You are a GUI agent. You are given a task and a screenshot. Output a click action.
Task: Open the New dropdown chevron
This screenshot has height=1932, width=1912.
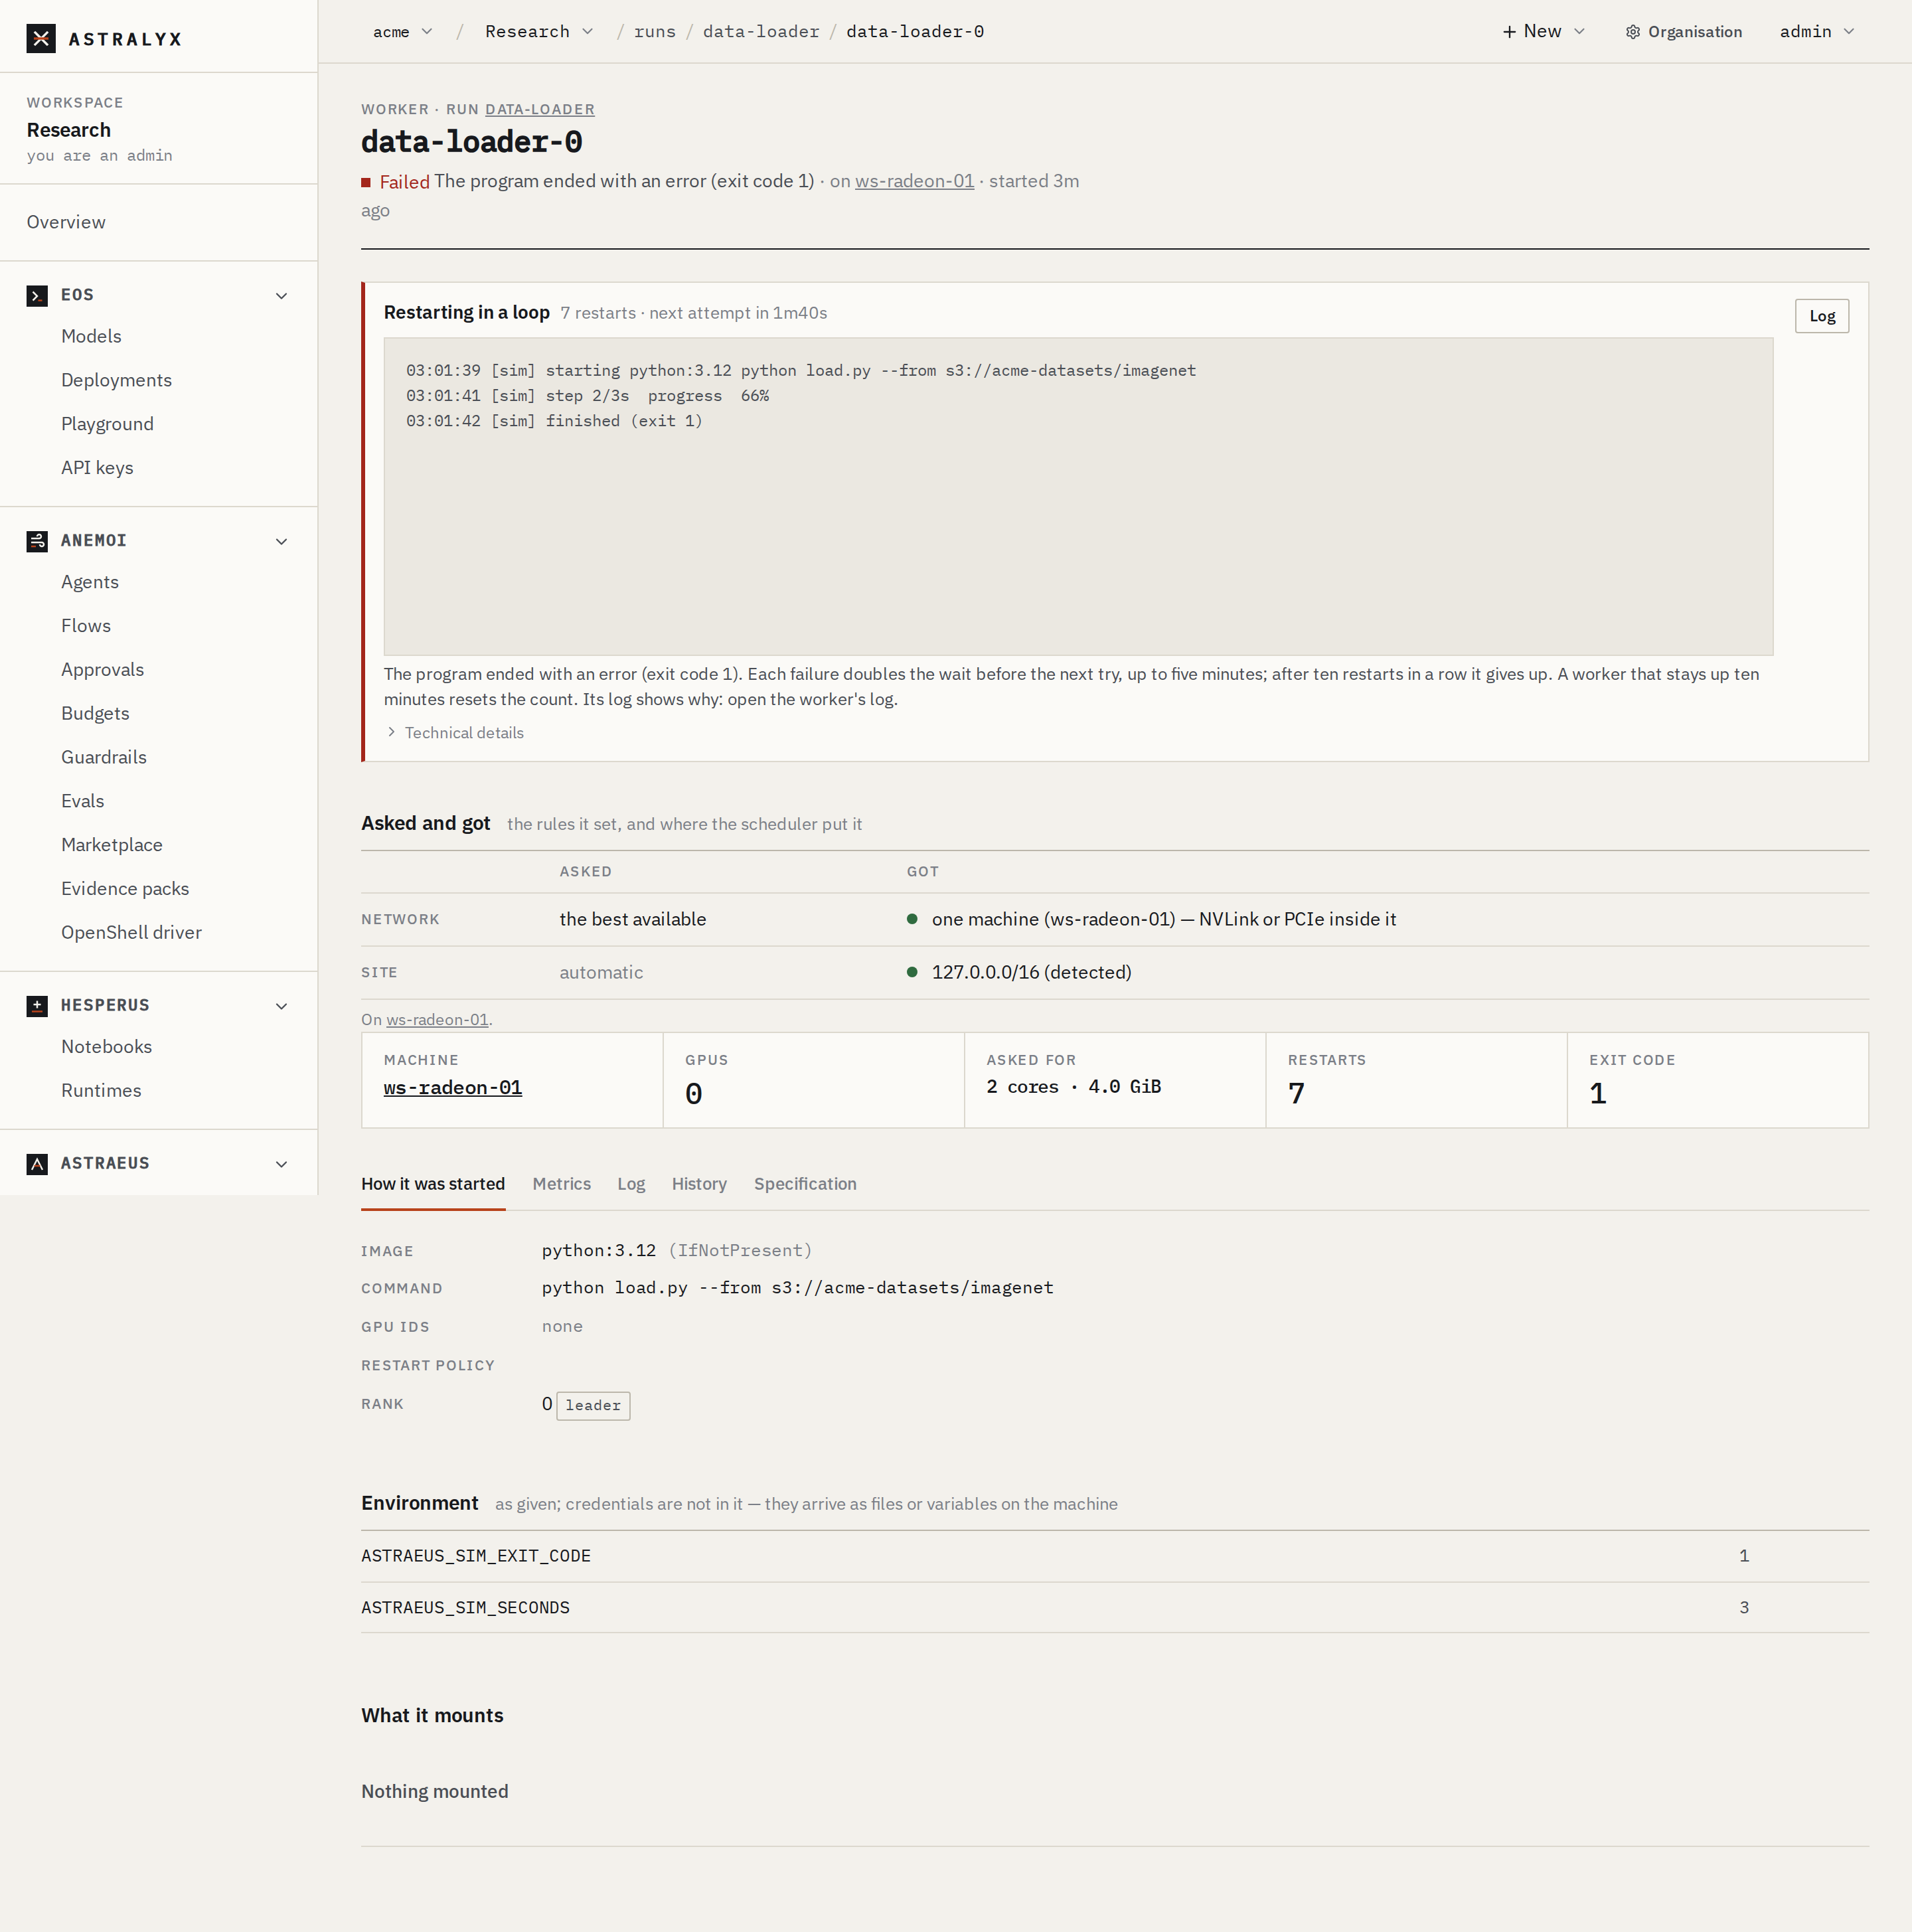1580,32
